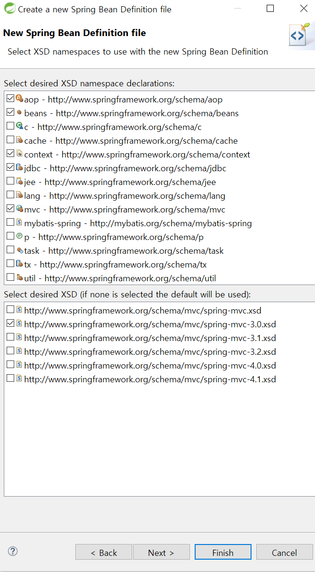Click the aop namespace icon

point(19,99)
